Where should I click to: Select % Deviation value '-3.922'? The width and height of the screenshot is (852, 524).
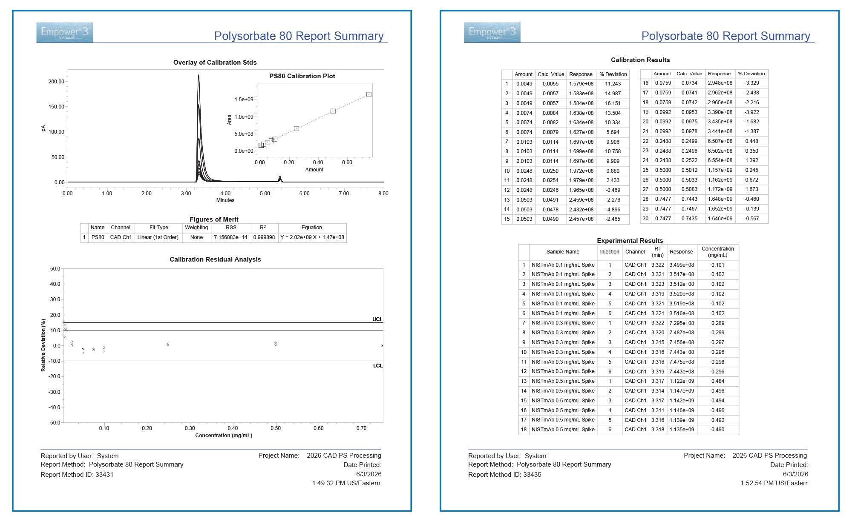[751, 112]
